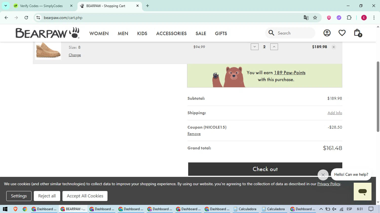Click the search magnifier icon
The height and width of the screenshot is (213, 380).
271,33
